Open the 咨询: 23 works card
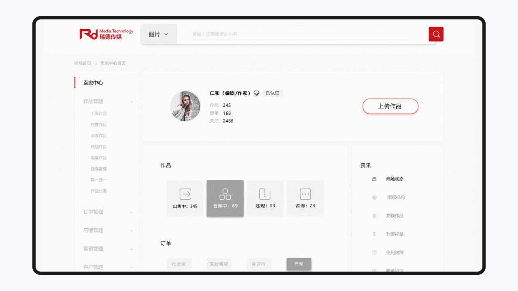 point(305,198)
